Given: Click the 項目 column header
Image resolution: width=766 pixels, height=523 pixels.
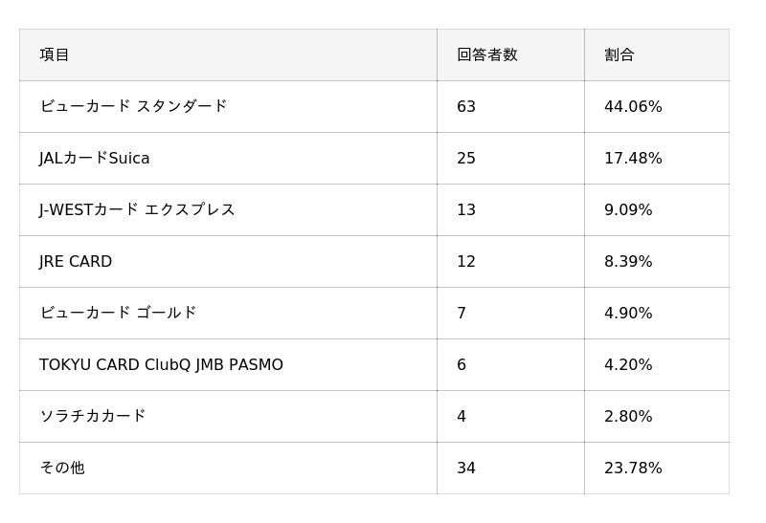Looking at the screenshot, I should pyautogui.click(x=55, y=54).
